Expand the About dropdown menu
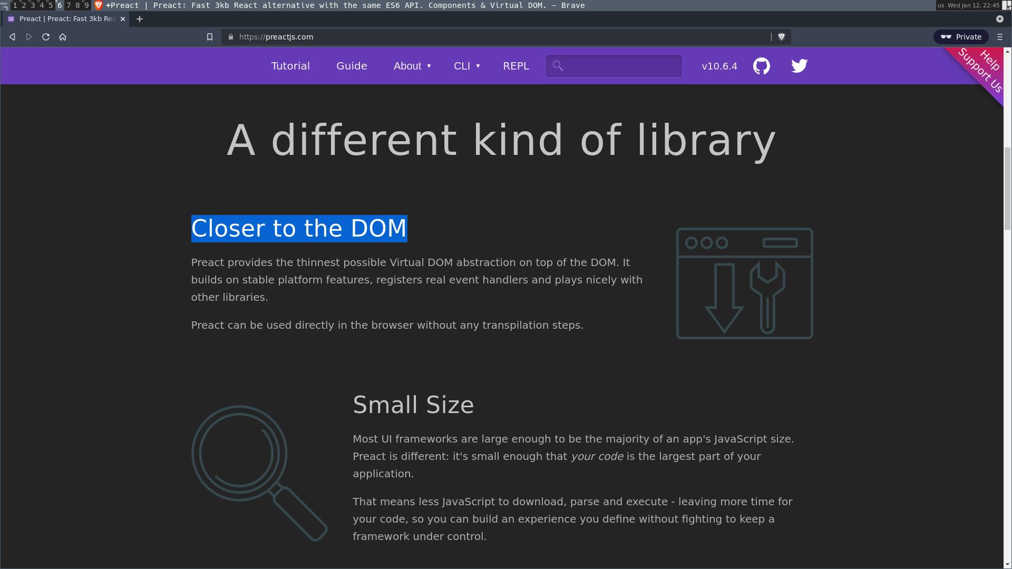1012x569 pixels. click(412, 66)
